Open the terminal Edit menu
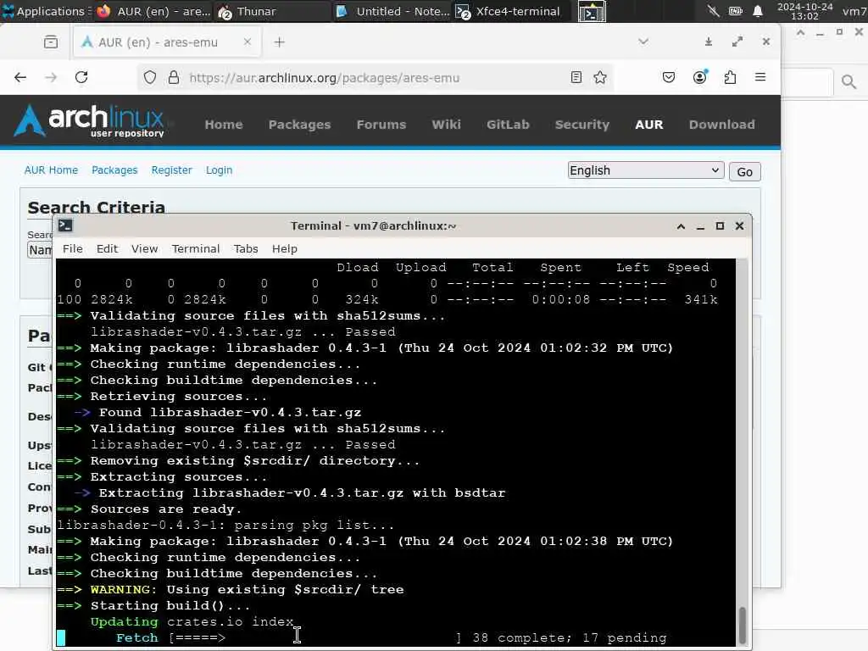868x651 pixels. coord(107,248)
